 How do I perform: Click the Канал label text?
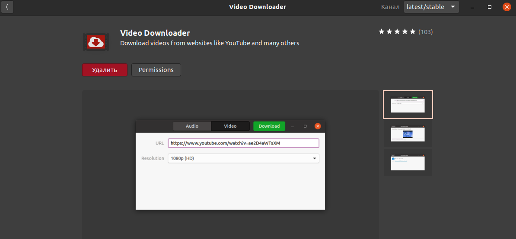tap(390, 7)
